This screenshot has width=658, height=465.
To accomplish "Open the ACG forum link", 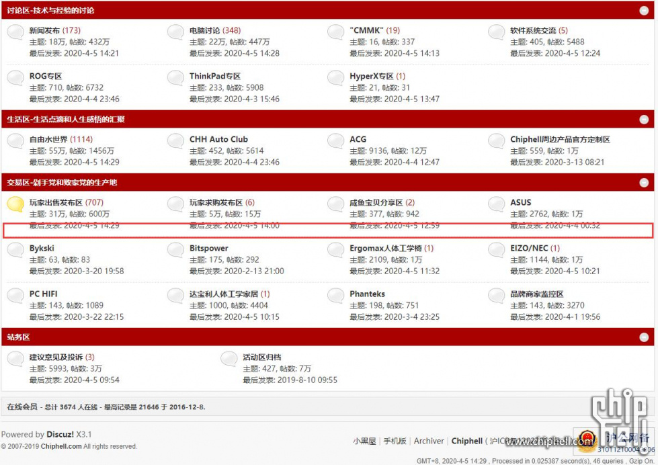I will point(358,139).
